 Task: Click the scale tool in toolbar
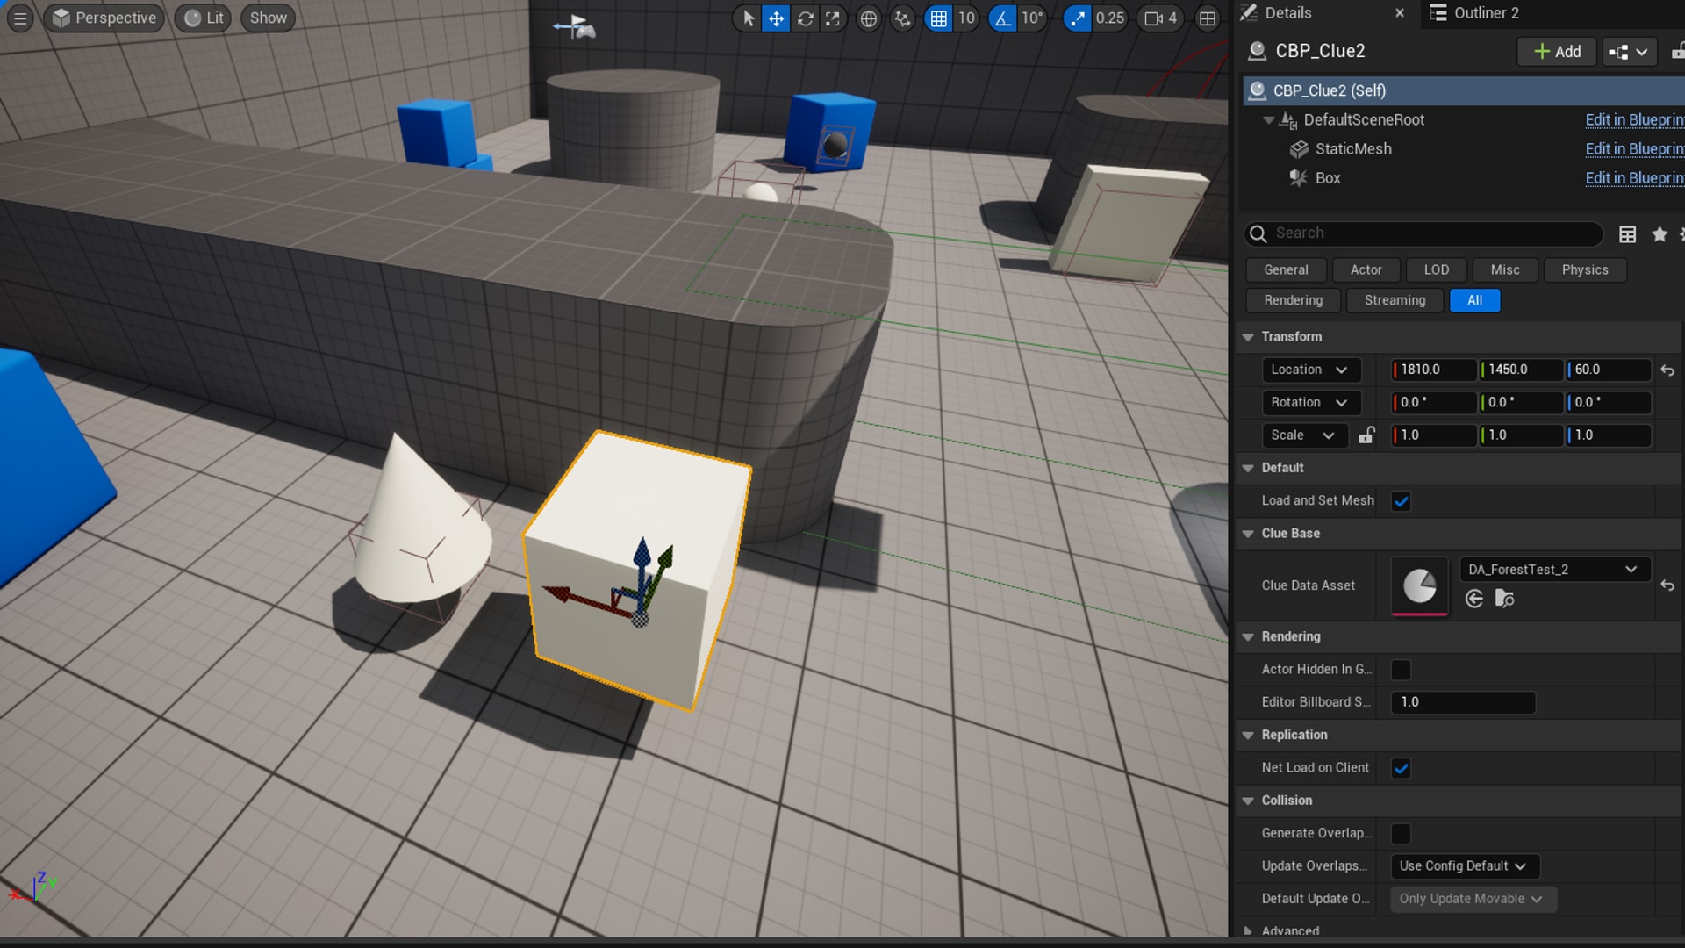pos(831,18)
